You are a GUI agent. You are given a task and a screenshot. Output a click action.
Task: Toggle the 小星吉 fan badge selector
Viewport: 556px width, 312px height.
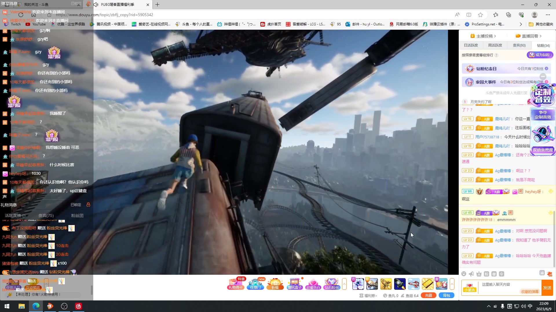470,287
